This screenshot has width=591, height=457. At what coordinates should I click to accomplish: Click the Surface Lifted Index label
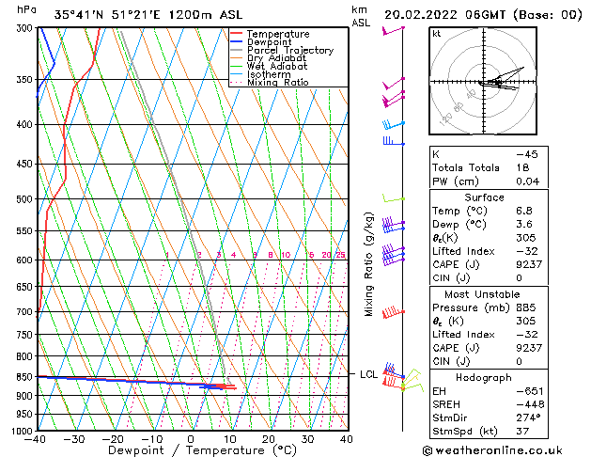(x=463, y=251)
